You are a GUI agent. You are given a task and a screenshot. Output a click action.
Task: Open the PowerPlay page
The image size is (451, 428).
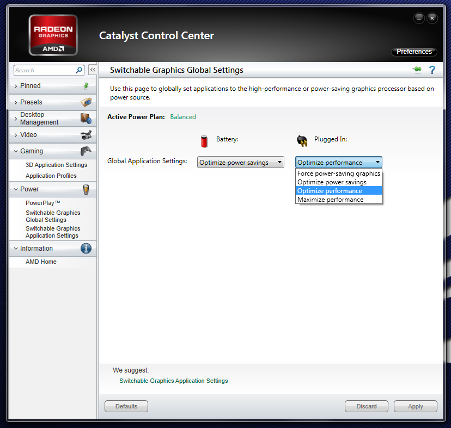[x=43, y=203]
